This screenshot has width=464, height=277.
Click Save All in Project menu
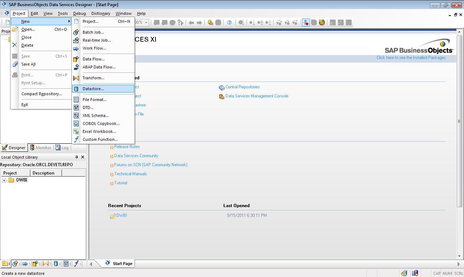41,64
